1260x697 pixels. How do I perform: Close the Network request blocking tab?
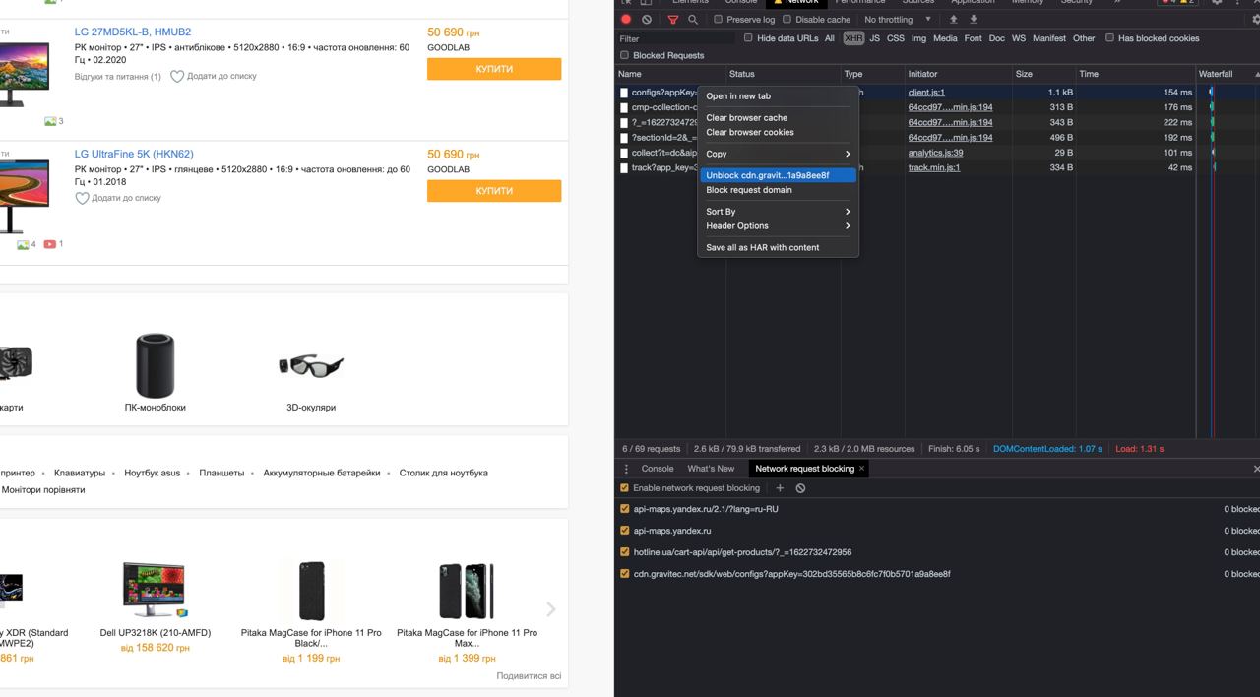tap(861, 469)
